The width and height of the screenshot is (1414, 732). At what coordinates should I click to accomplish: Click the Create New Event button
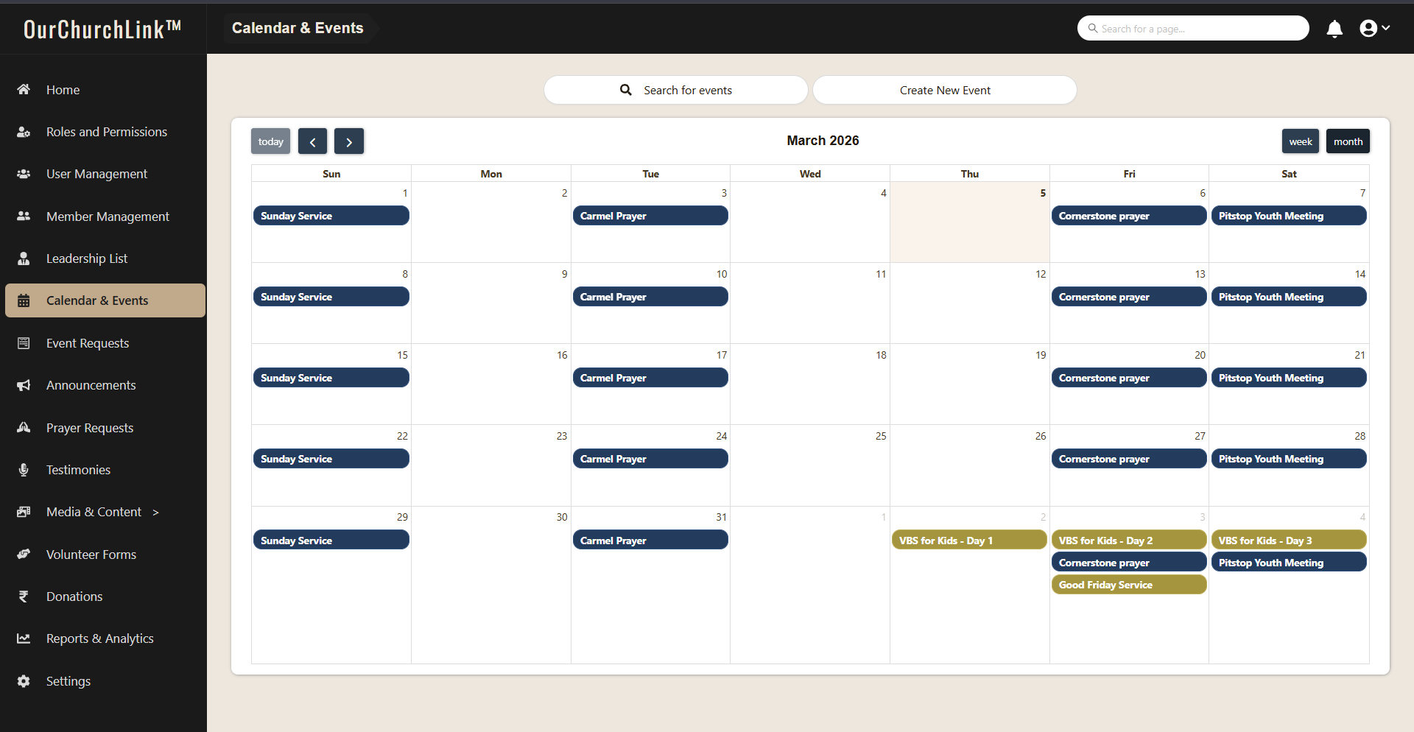(944, 90)
